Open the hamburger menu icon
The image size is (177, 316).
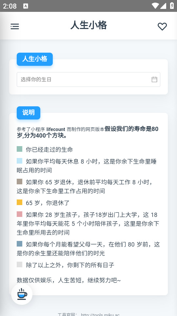click(x=15, y=26)
